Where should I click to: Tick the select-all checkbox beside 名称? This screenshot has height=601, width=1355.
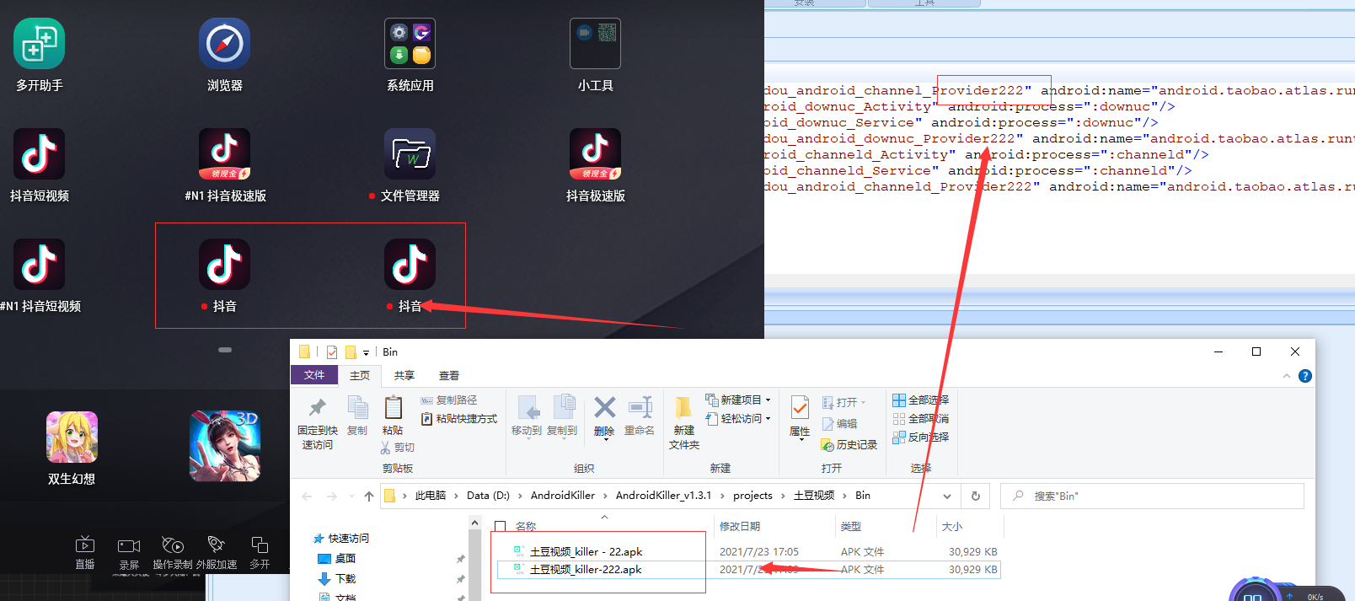click(501, 527)
